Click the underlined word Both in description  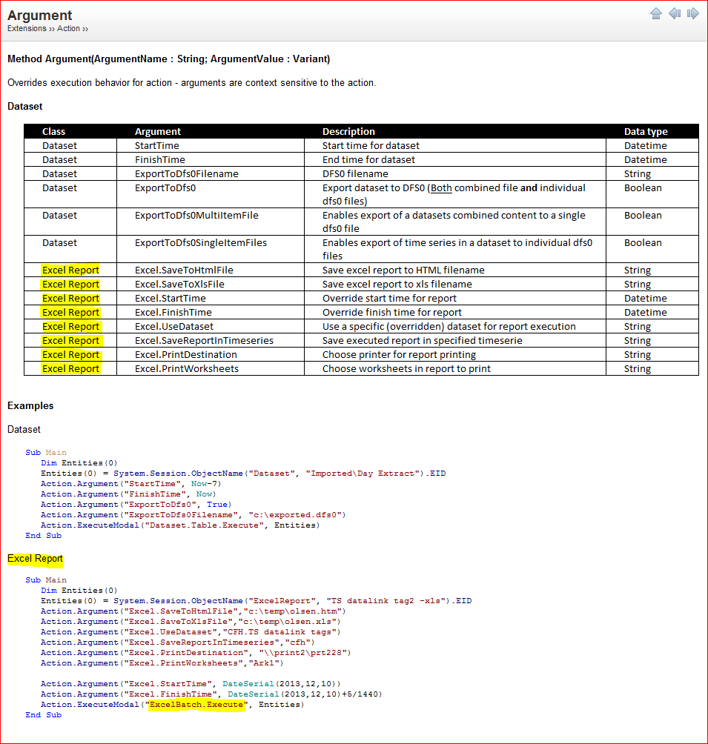point(441,188)
